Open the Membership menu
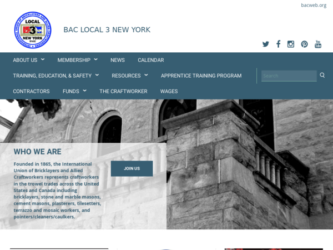 coord(74,60)
